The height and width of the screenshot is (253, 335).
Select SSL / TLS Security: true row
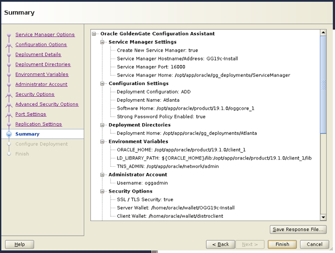(x=145, y=200)
